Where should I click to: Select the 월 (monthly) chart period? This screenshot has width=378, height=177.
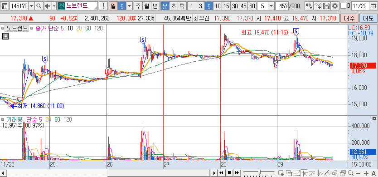(x=146, y=6)
